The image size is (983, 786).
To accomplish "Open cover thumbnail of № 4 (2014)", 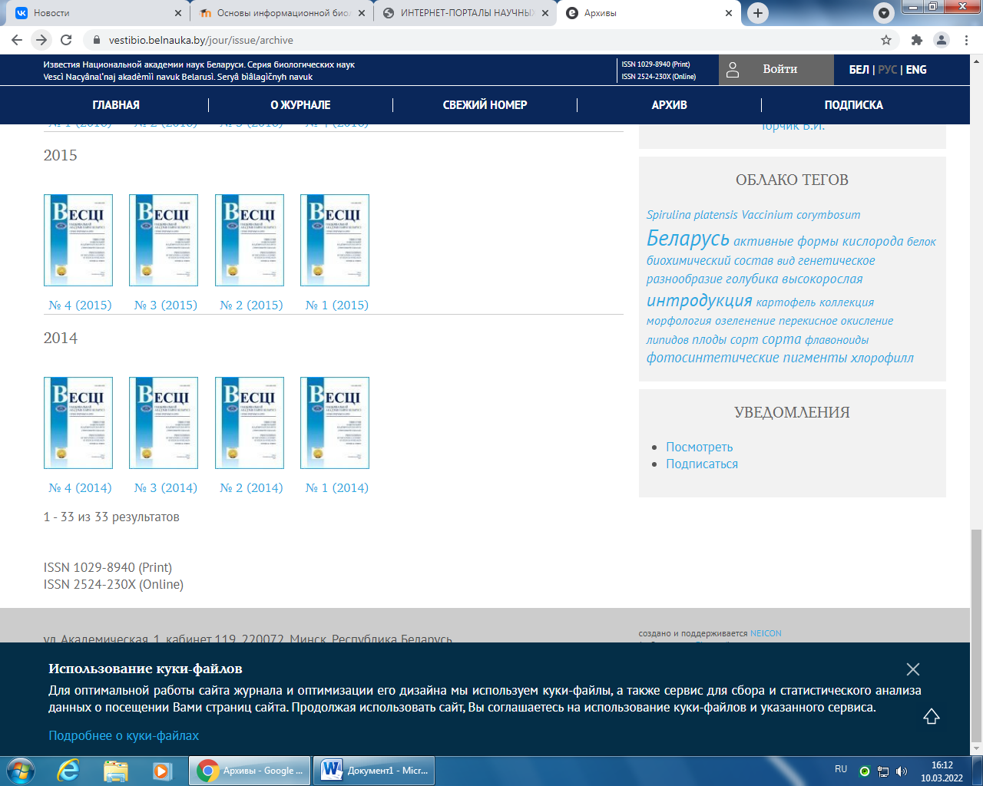I will tap(78, 423).
